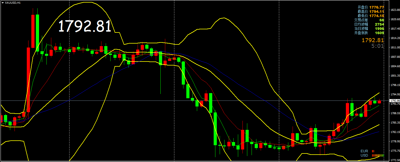Click the daily average range value 2754
This screenshot has width=400, height=162.
tap(379, 24)
